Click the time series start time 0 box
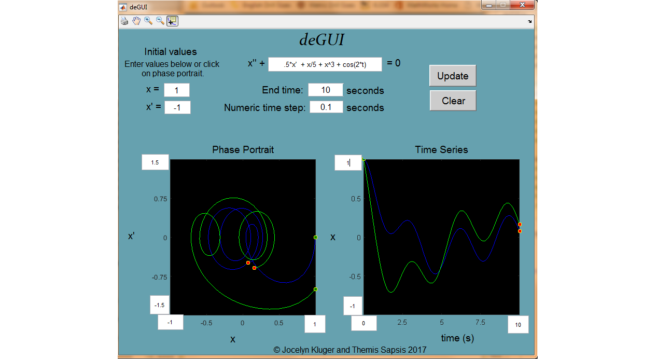The height and width of the screenshot is (359, 671). coord(364,323)
